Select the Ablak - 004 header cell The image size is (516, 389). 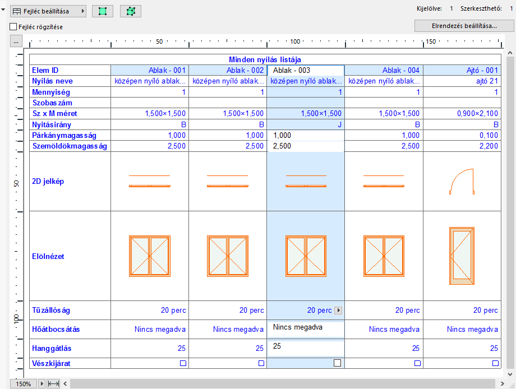[384, 71]
